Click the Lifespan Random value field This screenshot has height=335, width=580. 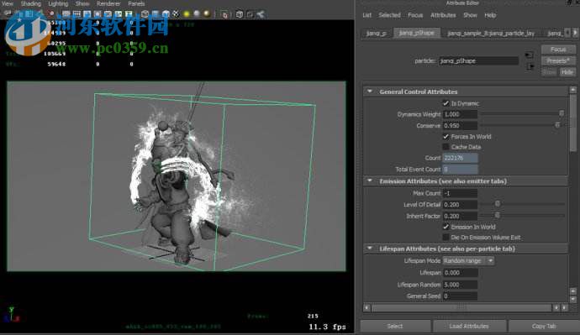[460, 285]
